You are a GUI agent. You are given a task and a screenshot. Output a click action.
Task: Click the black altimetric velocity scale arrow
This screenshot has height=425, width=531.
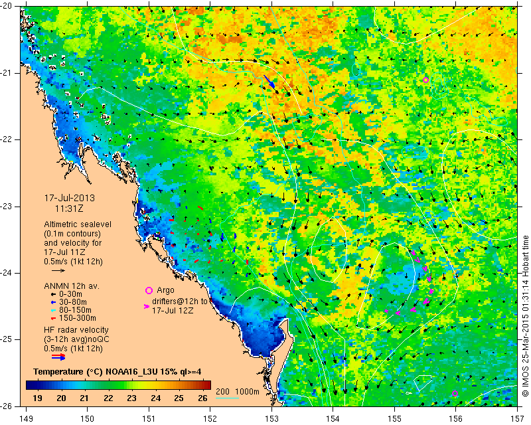click(x=58, y=270)
